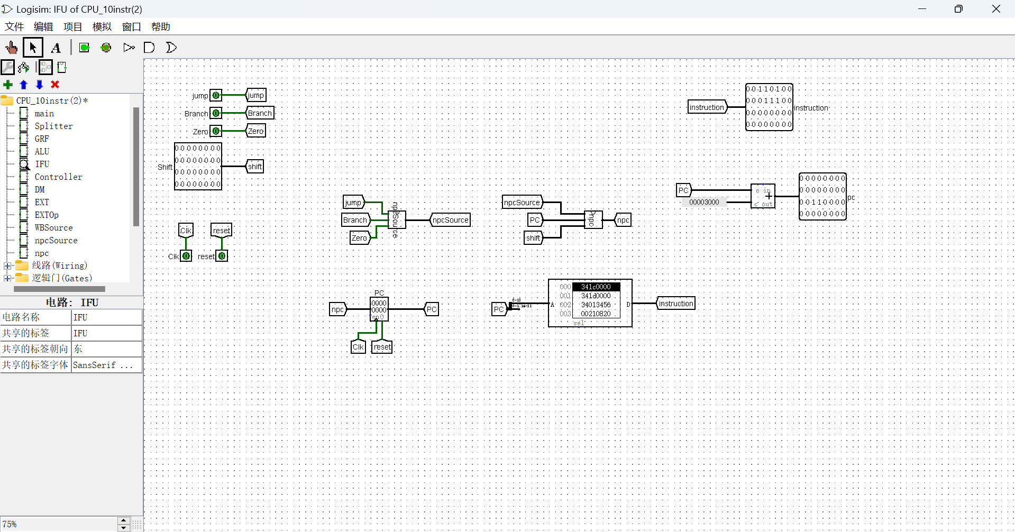Select the adder component
Viewport: 1015px width, 532px height.
tap(763, 196)
